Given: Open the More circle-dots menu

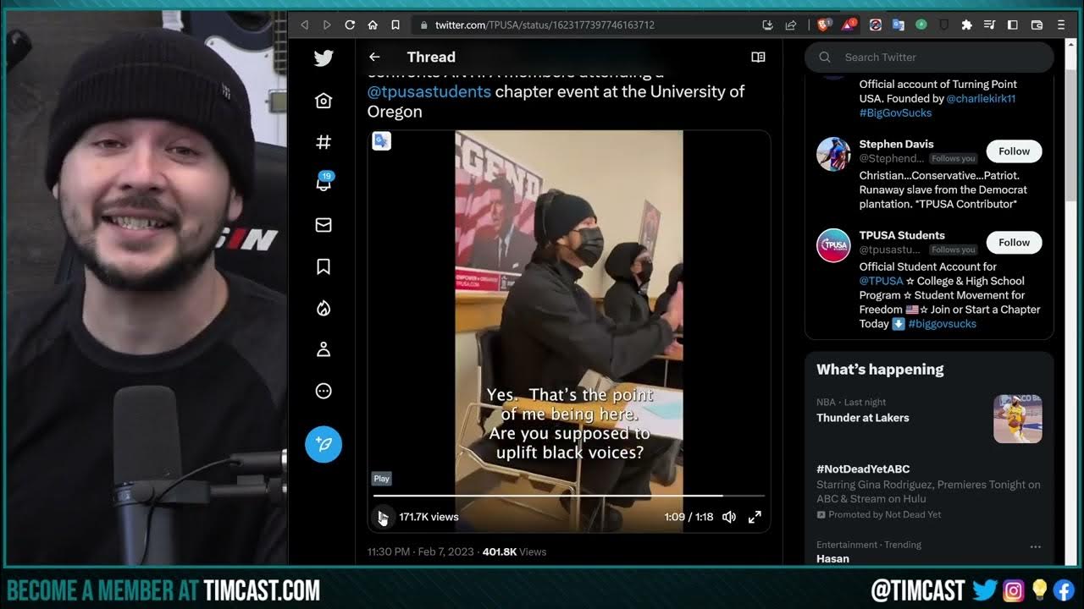Looking at the screenshot, I should coord(324,391).
